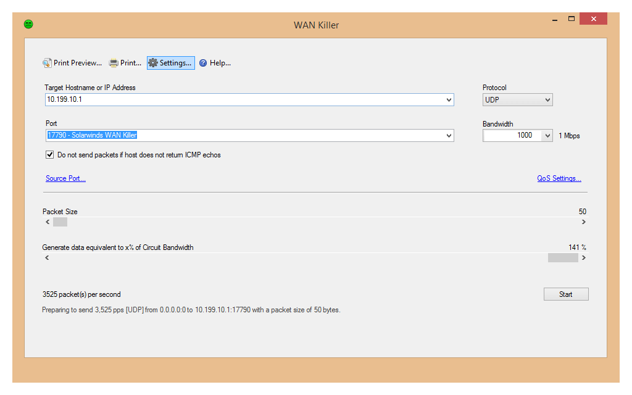Image resolution: width=632 pixels, height=395 pixels.
Task: Open the Bandwidth dropdown
Action: tap(547, 135)
